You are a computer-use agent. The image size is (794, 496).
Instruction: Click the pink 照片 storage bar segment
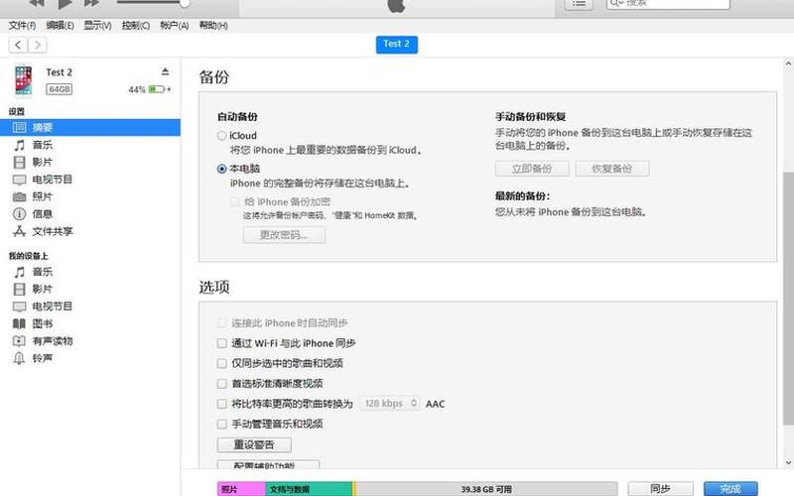pos(241,489)
